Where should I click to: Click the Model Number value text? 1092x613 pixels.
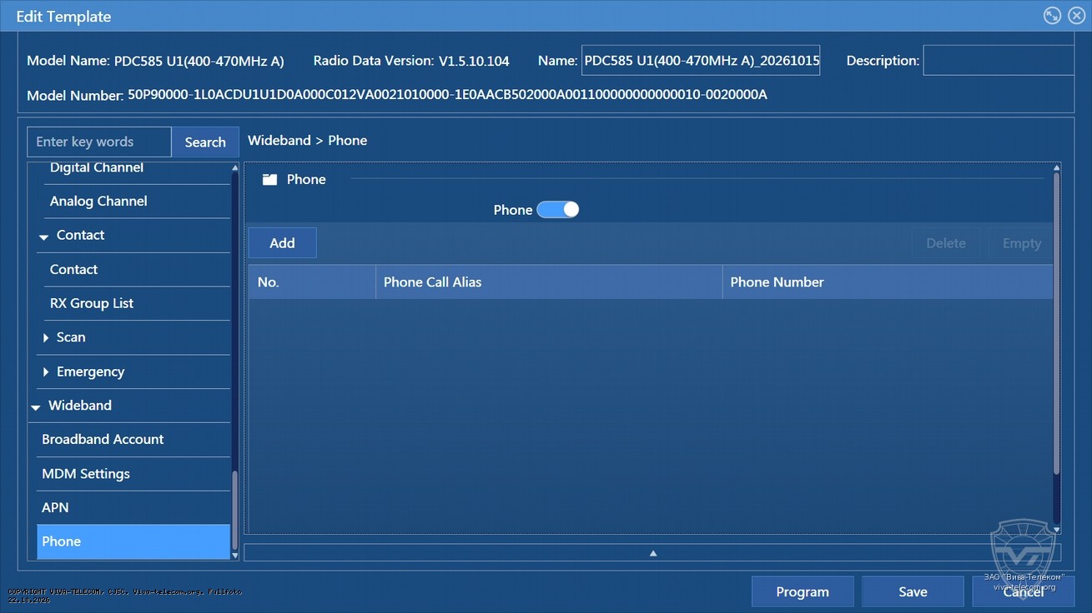tap(447, 95)
